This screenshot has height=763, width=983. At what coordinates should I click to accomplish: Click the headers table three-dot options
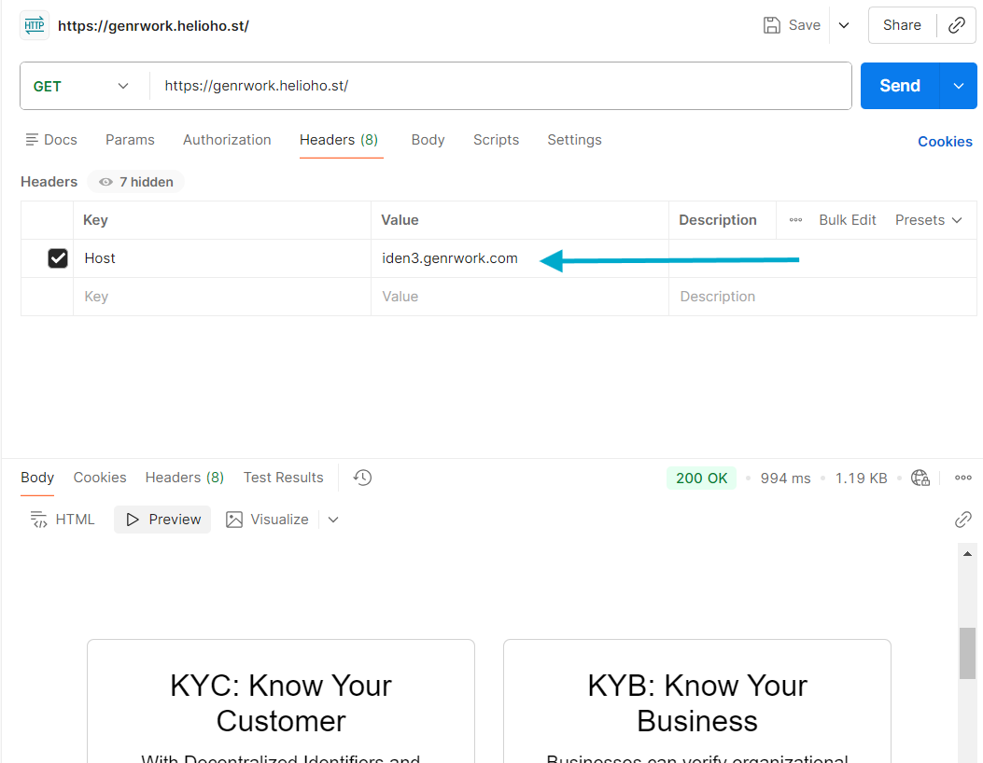click(x=795, y=220)
